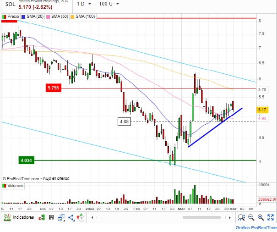
Task: Zoom in with the plus magnifier
Action: pyautogui.click(x=261, y=217)
